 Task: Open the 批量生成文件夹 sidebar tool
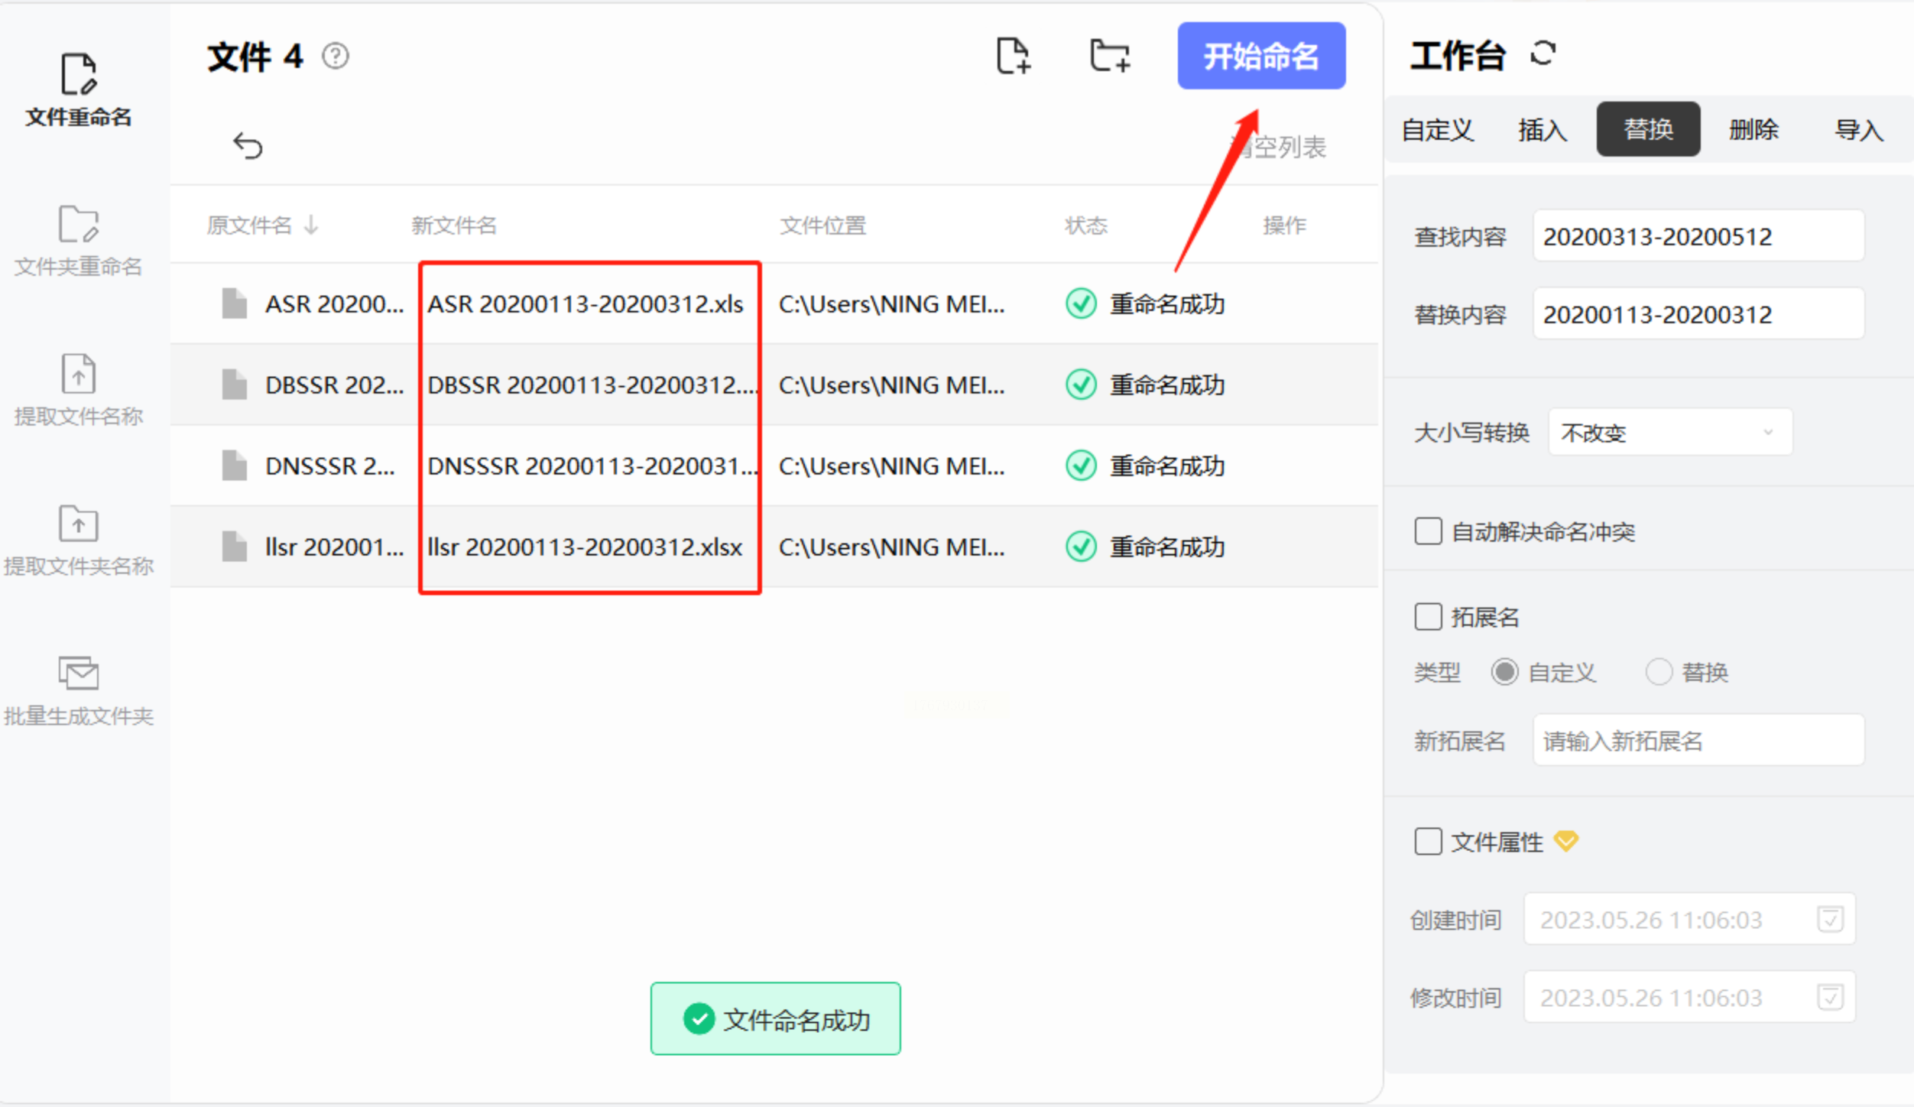click(x=78, y=689)
